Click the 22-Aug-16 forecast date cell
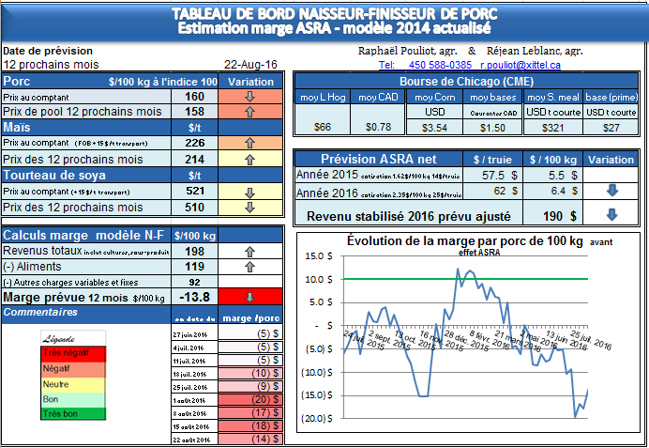The width and height of the screenshot is (649, 448). tap(251, 65)
